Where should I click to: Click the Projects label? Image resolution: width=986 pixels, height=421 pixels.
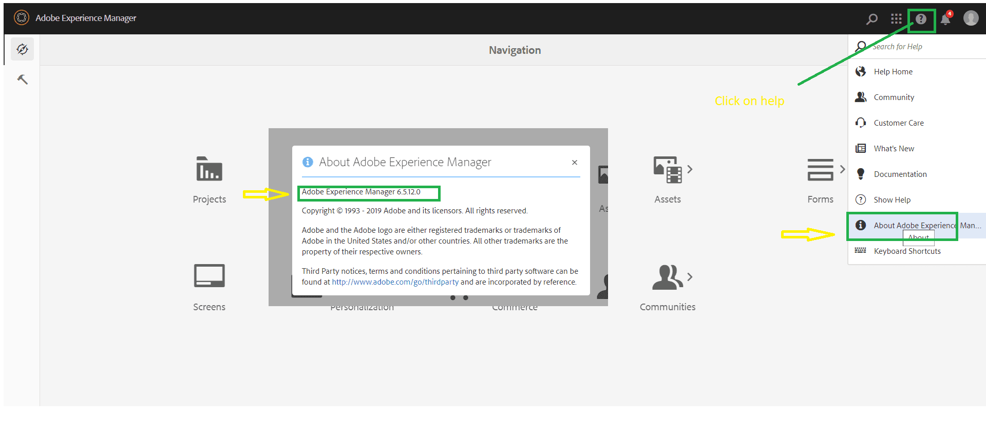pyautogui.click(x=209, y=199)
